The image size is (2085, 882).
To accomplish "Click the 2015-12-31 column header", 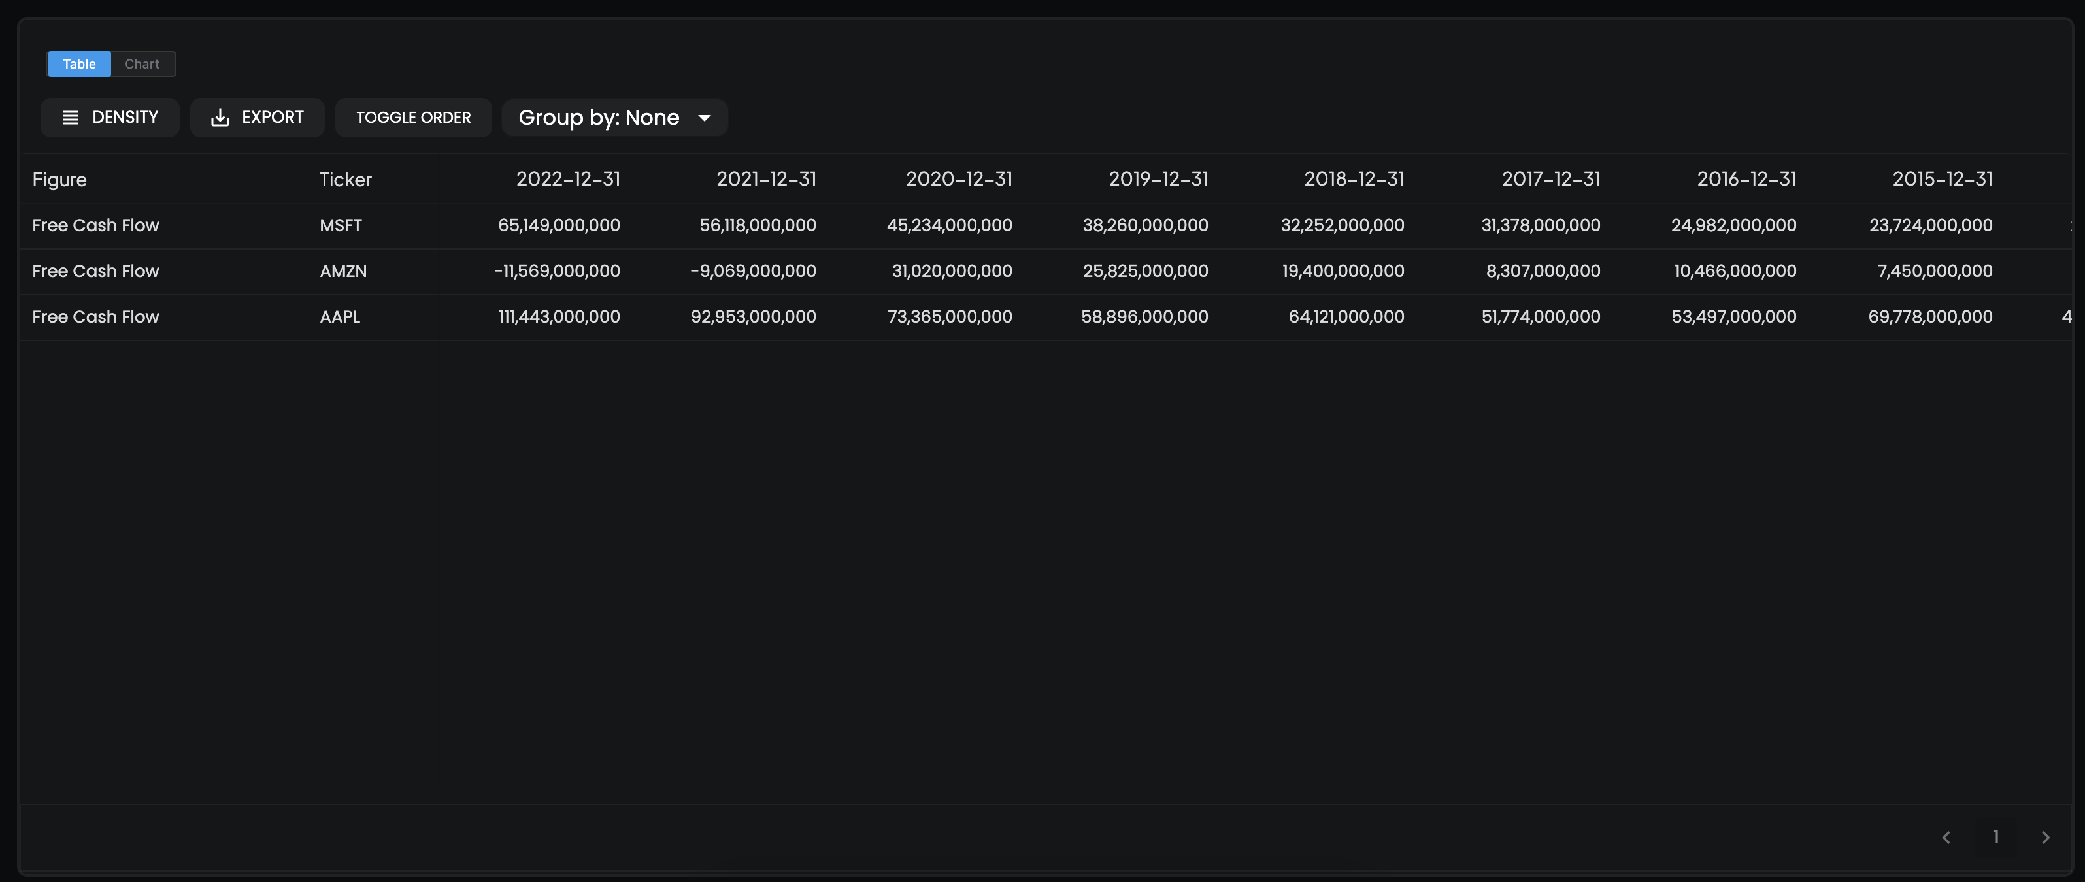I will [1943, 179].
